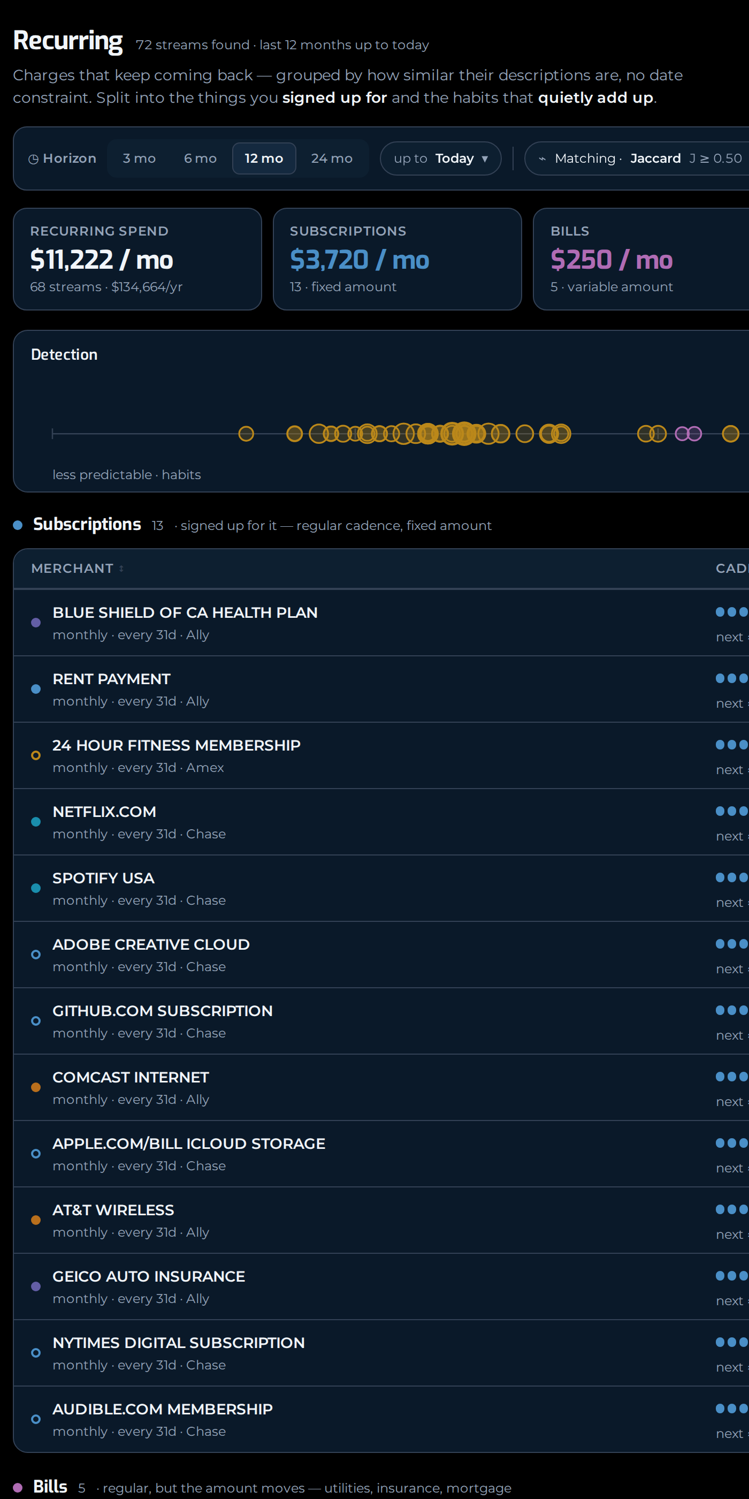The image size is (749, 1499).
Task: Click the Recurring Spend card
Action: (137, 259)
